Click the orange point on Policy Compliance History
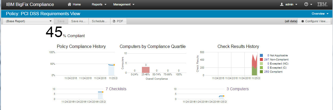333x110 pixels. (114, 65)
